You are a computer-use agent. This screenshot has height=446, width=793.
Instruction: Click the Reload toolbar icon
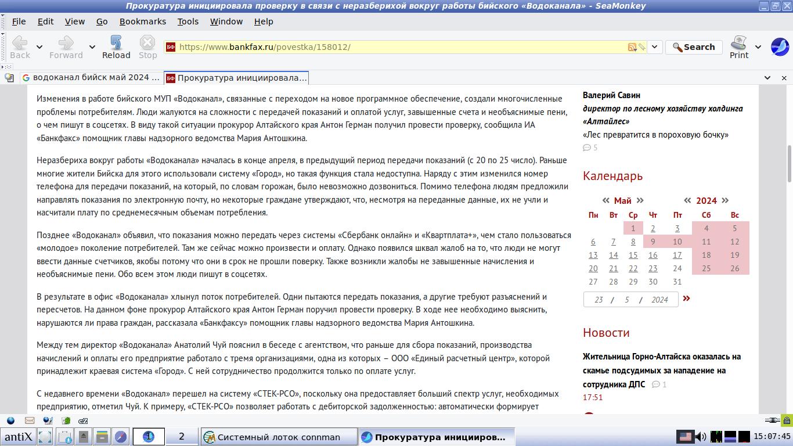point(116,46)
